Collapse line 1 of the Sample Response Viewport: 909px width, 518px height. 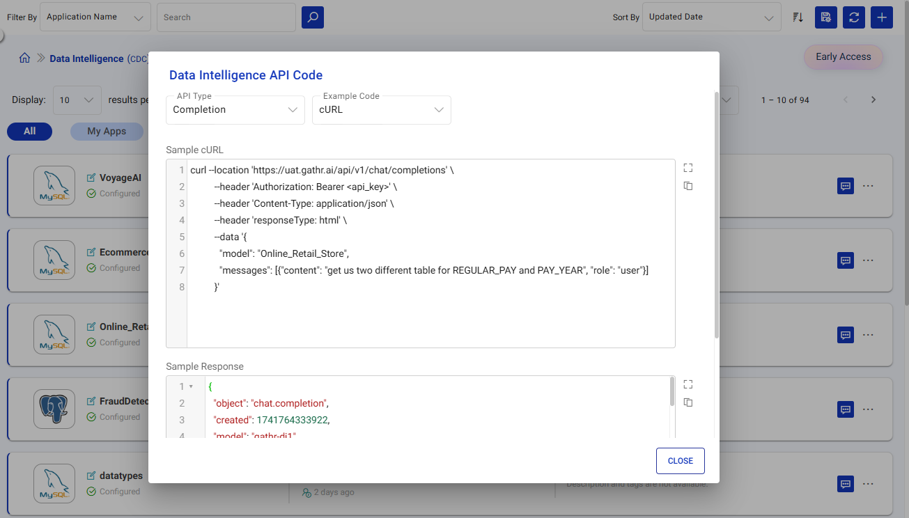191,386
